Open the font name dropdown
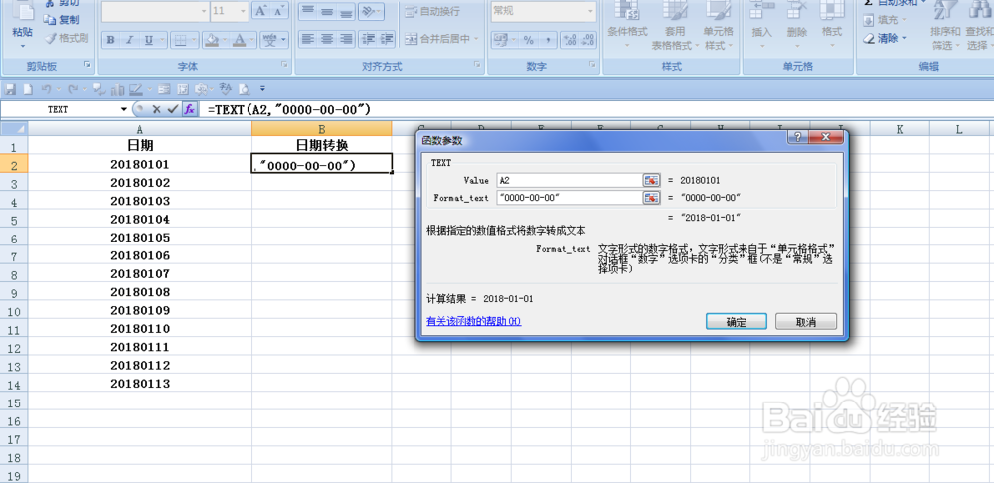The image size is (994, 483). tap(204, 11)
